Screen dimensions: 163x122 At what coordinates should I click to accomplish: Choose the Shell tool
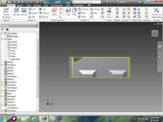coord(82,13)
